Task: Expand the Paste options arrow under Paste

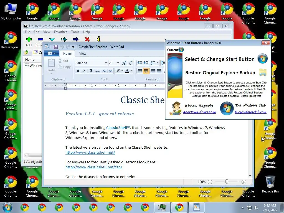Action: click(x=51, y=74)
